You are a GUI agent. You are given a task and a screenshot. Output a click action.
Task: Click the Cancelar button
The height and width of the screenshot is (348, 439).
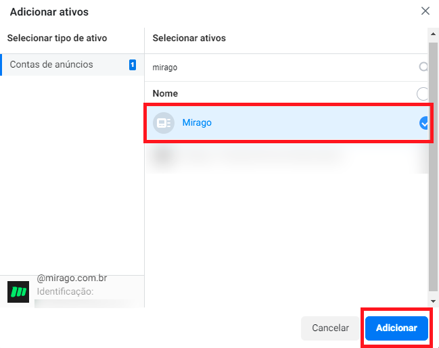pyautogui.click(x=330, y=328)
